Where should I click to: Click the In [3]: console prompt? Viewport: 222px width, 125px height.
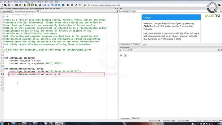click(124, 56)
